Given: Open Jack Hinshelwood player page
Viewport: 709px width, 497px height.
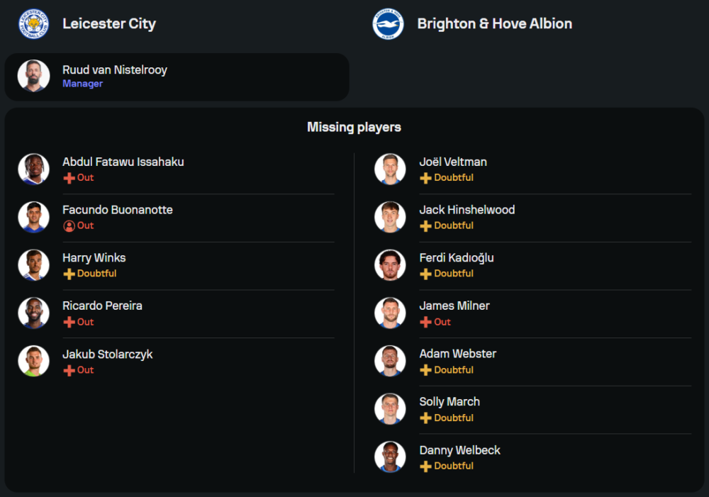Looking at the screenshot, I should tap(467, 210).
